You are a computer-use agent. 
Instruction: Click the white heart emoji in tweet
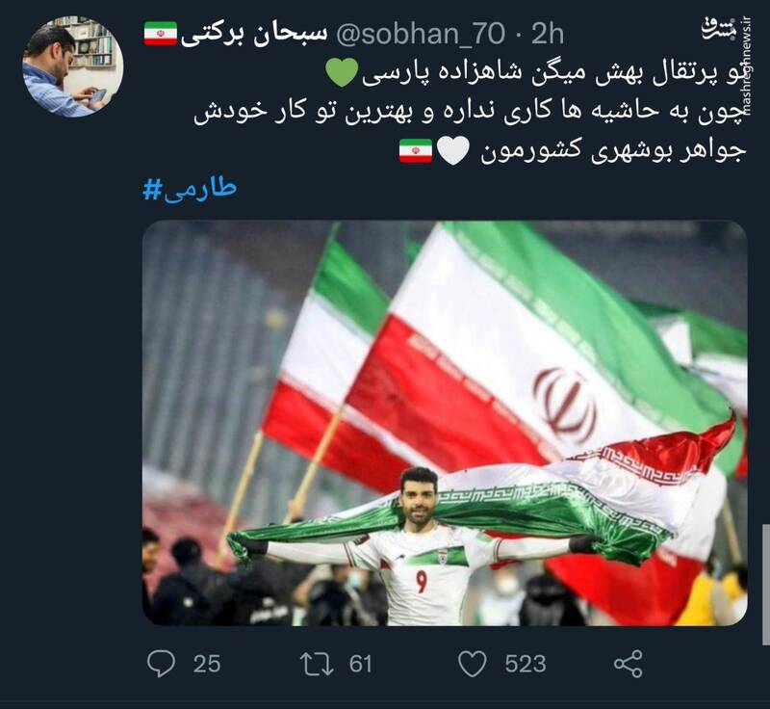click(x=453, y=151)
